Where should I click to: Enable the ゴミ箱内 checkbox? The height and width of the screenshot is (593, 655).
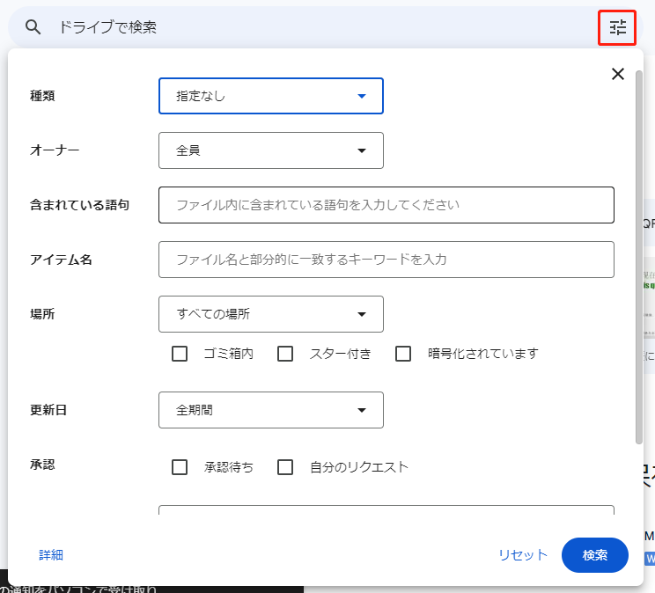pos(180,354)
